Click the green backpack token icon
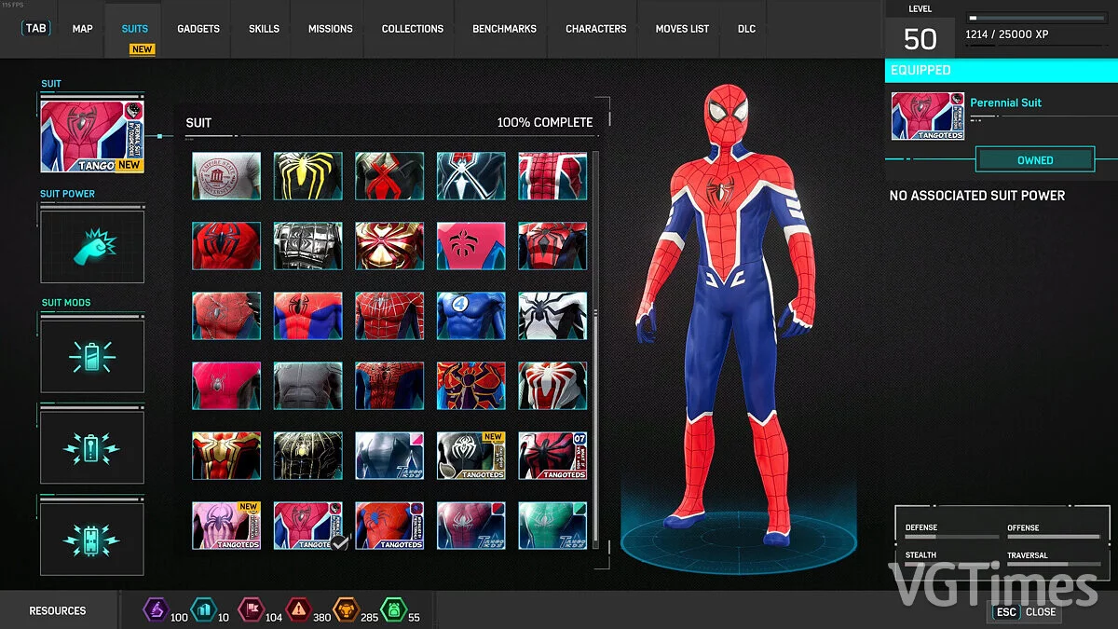Image resolution: width=1118 pixels, height=629 pixels. point(396,610)
